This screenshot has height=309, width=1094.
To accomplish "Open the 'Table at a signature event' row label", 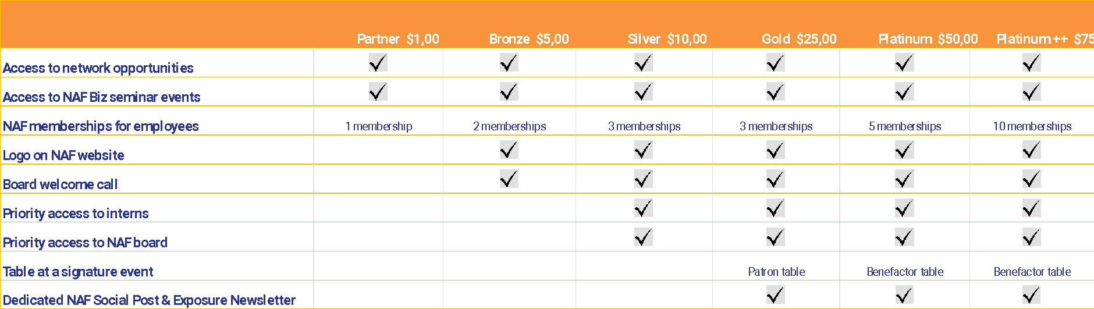I will [78, 272].
